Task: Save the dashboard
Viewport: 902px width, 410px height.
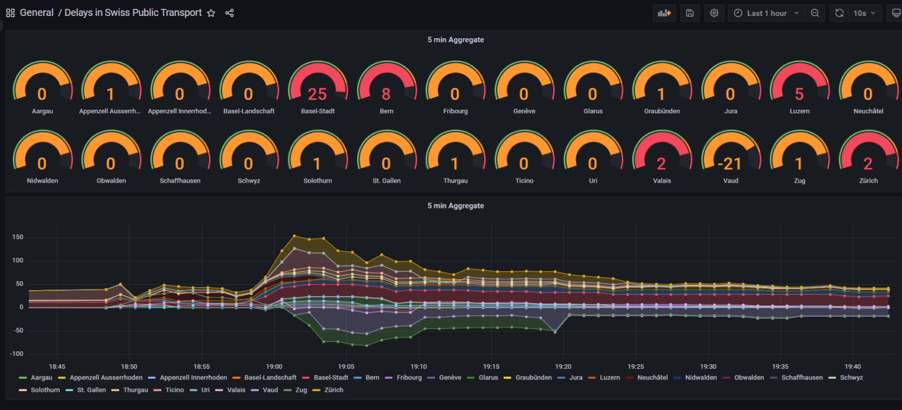Action: pyautogui.click(x=689, y=12)
